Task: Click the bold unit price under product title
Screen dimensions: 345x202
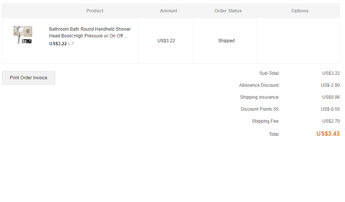Action: [x=58, y=44]
